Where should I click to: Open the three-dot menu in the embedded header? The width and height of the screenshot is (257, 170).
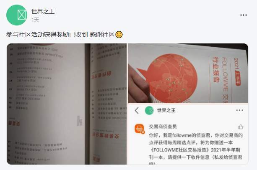(x=239, y=110)
